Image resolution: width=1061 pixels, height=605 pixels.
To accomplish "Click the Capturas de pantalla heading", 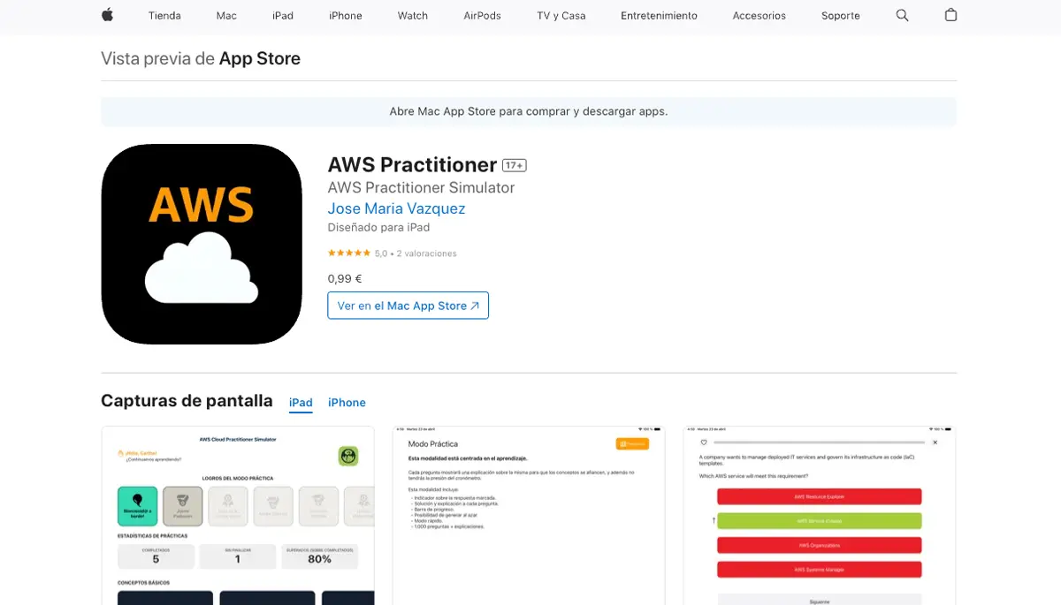I will pos(187,400).
